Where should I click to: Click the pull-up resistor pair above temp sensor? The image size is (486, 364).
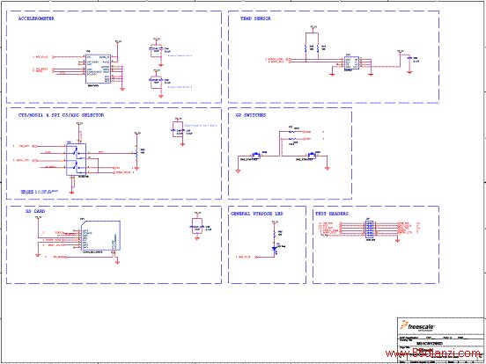[x=313, y=47]
